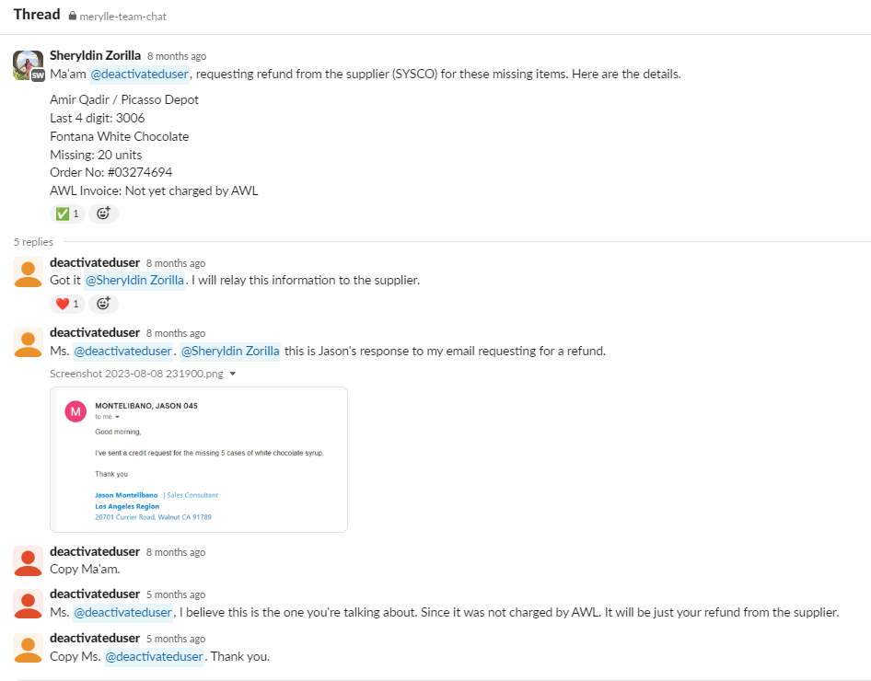
Task: Click the @Sheryldin Zorilla mention in 'Got it' reply
Action: [x=134, y=281]
